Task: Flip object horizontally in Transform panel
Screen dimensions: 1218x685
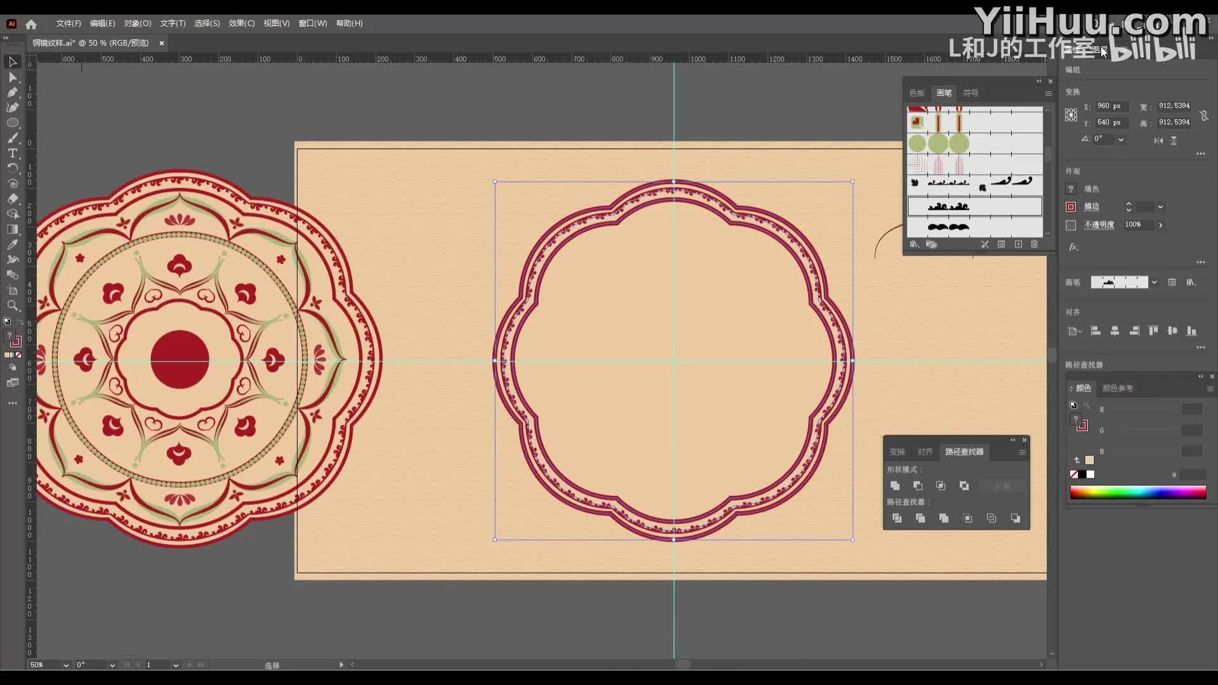Action: point(1158,141)
